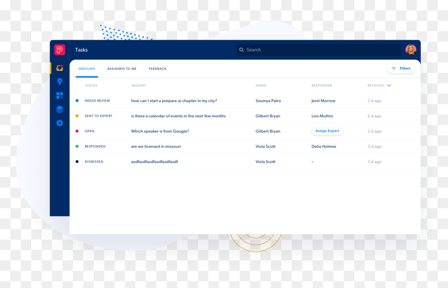Screen dimensions: 448x288
Task: Click '2 d ago' in Sent to Expert row
Action: (374, 116)
